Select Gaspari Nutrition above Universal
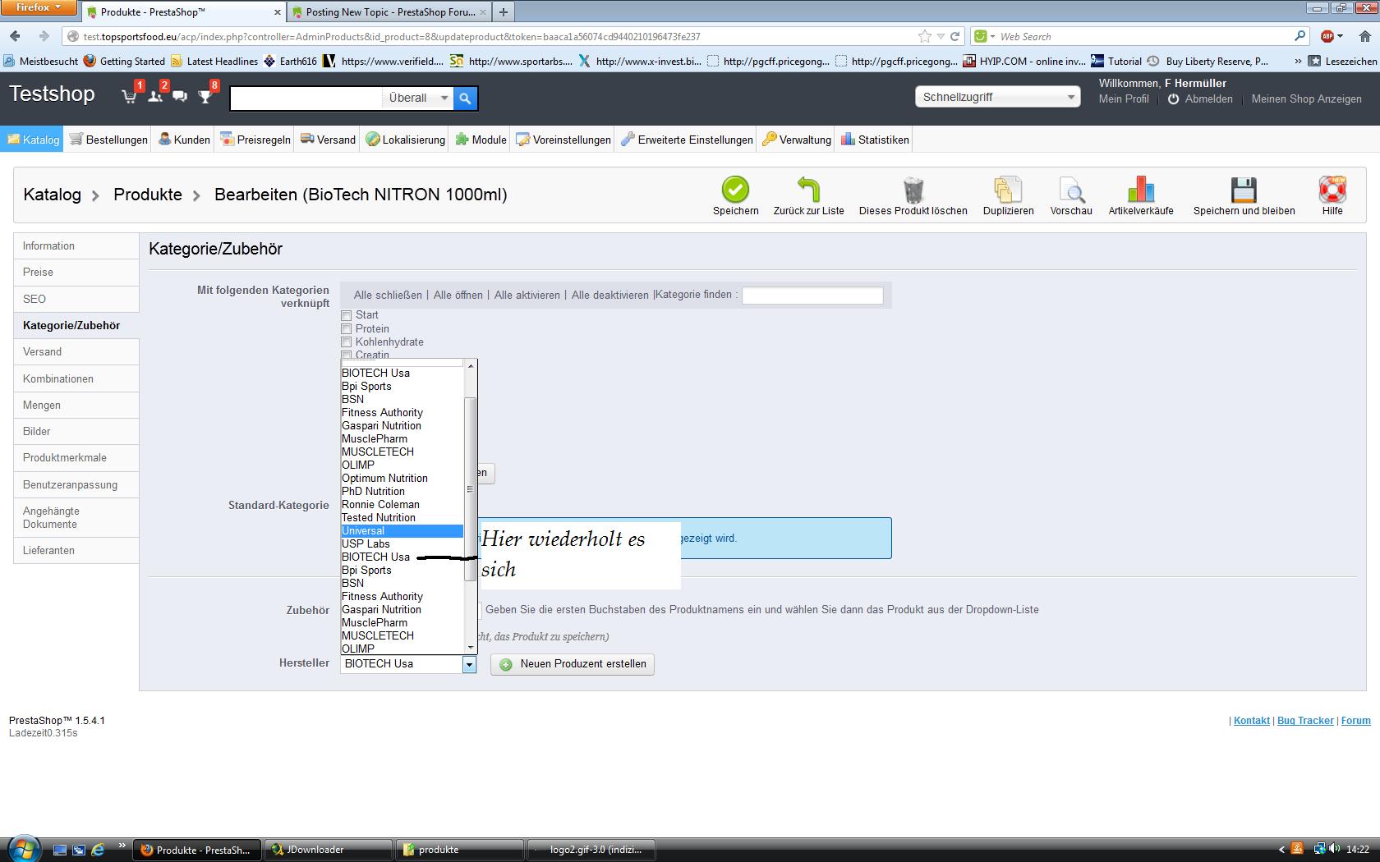Image resolution: width=1380 pixels, height=862 pixels. pyautogui.click(x=402, y=426)
